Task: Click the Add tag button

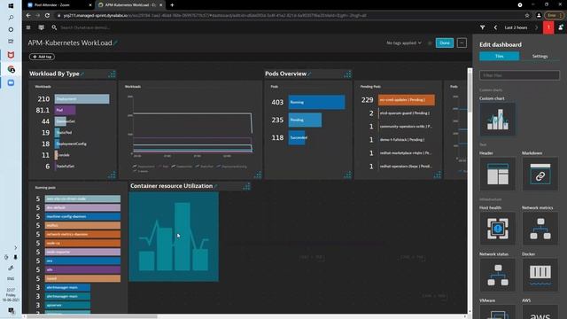Action: coord(42,57)
